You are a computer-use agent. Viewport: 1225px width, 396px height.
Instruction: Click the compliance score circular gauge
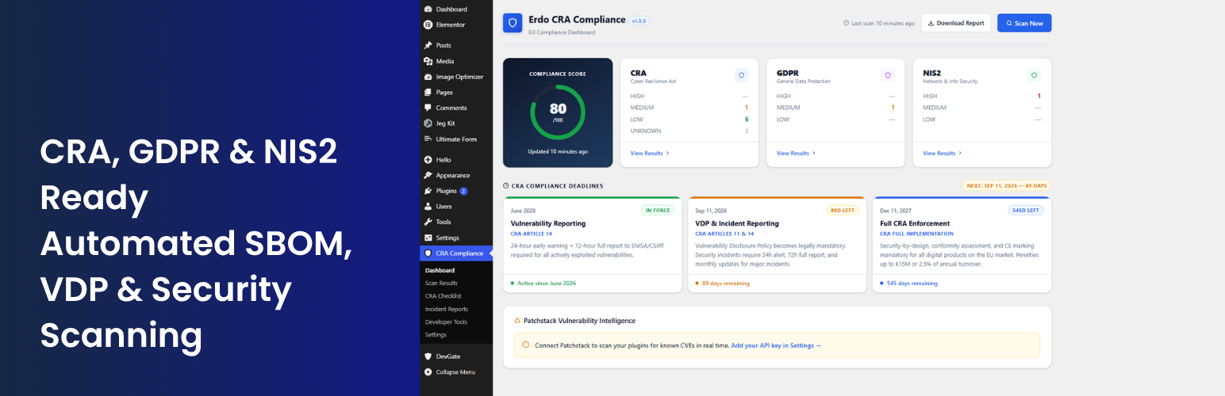point(558,112)
